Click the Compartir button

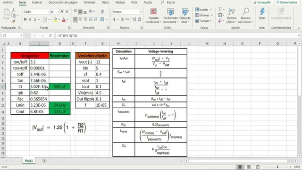click(262, 2)
